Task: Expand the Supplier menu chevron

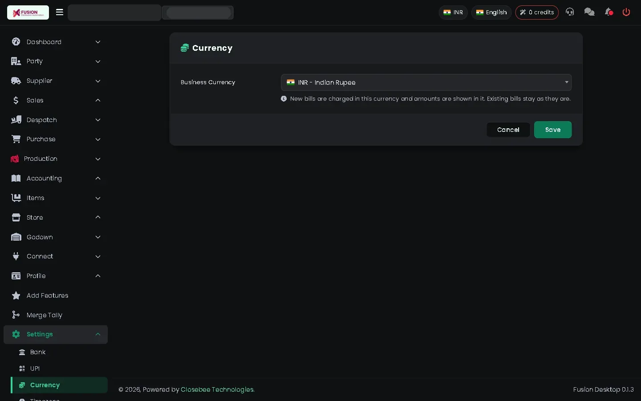Action: [x=98, y=81]
